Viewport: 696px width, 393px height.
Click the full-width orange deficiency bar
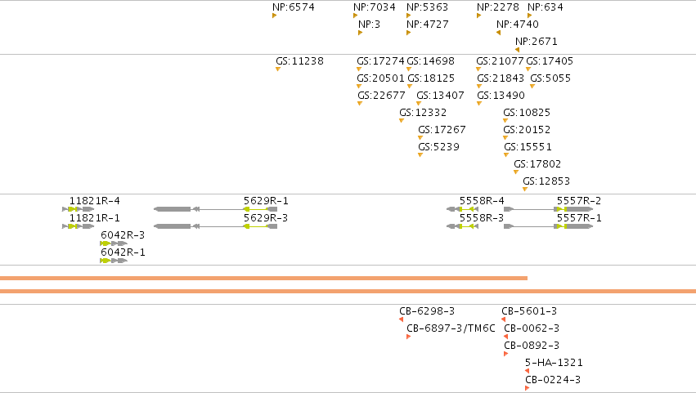tap(348, 292)
